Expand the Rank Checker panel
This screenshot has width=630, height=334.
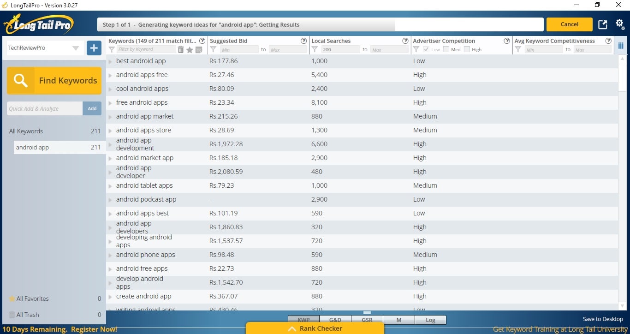315,328
